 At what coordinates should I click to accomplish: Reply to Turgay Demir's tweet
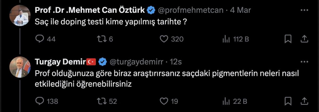click(x=40, y=101)
